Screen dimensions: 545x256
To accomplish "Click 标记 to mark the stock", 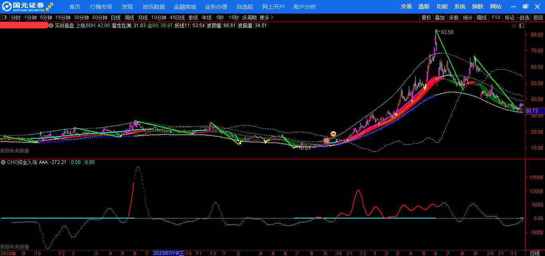I will click(x=509, y=18).
